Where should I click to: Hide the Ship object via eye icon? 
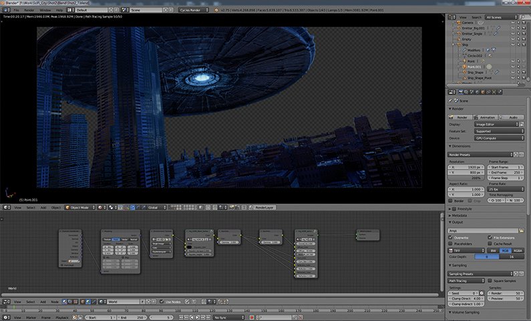coord(513,45)
